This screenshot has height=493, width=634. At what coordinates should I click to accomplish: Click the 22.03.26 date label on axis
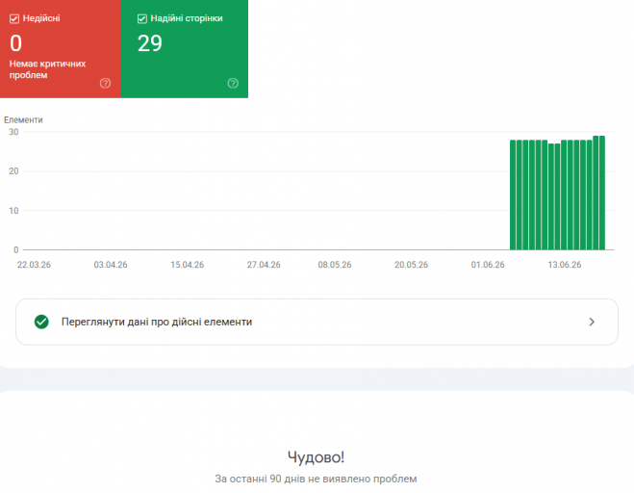point(34,265)
